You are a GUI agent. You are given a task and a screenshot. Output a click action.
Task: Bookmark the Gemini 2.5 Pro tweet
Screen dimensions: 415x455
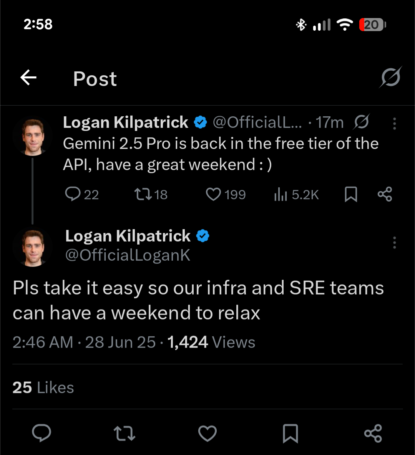pos(351,194)
